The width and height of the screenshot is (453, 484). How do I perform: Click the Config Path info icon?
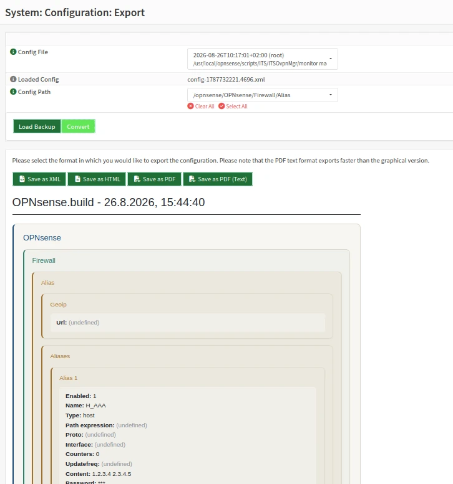(x=13, y=92)
